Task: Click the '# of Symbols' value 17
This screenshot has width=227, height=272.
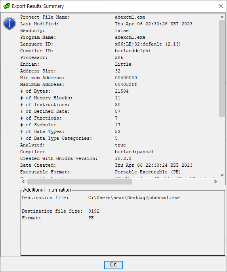Action: pos(118,125)
